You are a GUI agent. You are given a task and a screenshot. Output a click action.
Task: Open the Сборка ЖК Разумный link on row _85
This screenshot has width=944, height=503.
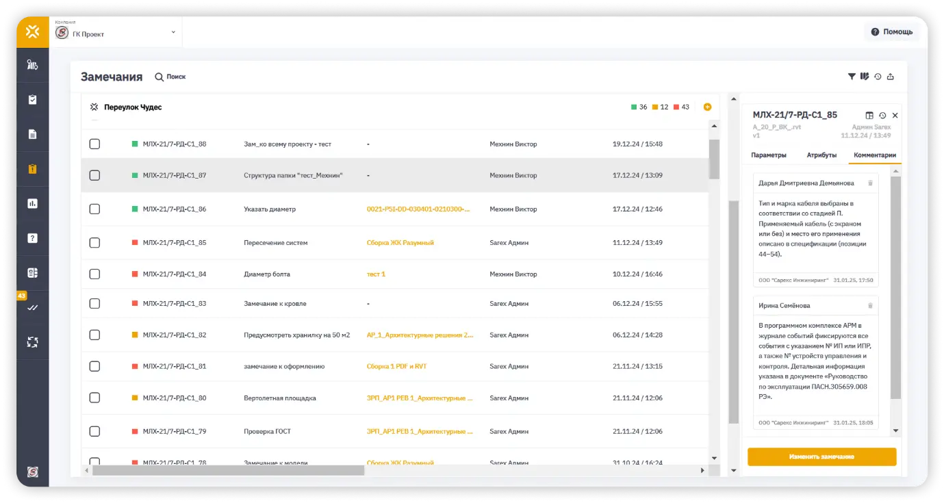pyautogui.click(x=400, y=242)
